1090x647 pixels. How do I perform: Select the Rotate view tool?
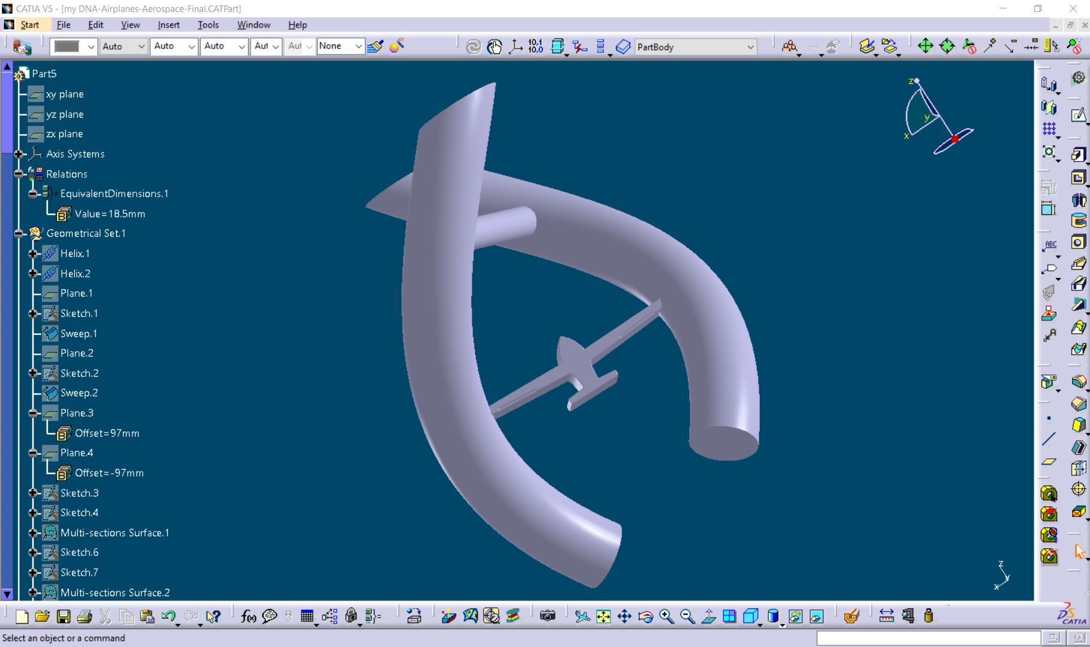pos(645,616)
